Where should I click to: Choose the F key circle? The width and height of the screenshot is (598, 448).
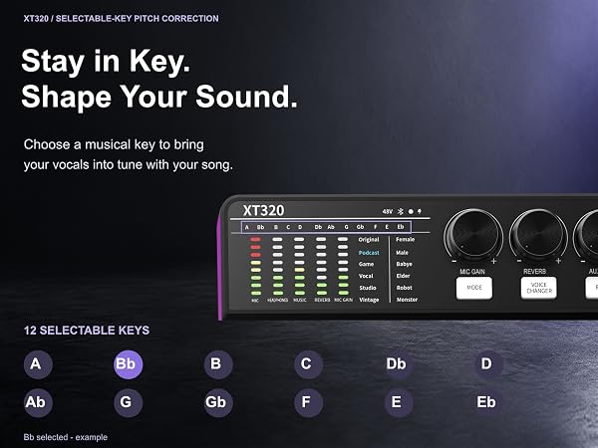click(309, 402)
